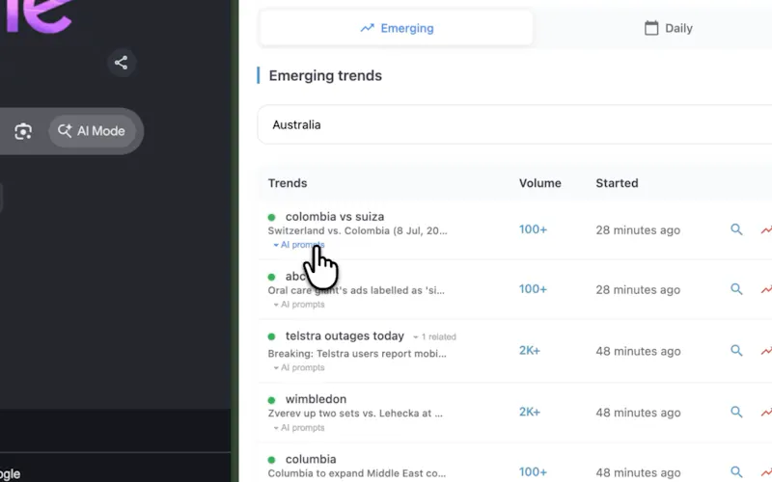Select the colombia vs suiza trend
This screenshot has width=772, height=482.
pos(335,216)
